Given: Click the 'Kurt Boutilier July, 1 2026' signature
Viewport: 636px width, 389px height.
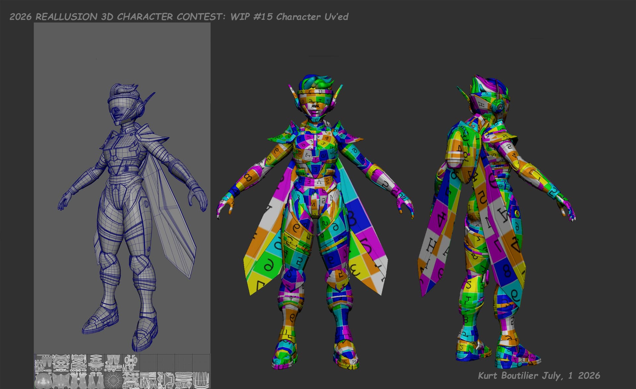Looking at the screenshot, I should tap(539, 375).
